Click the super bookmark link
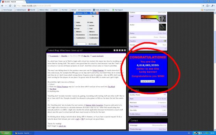The height and width of the screenshot is (135, 216). coord(98,56)
